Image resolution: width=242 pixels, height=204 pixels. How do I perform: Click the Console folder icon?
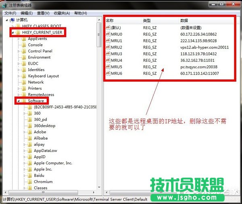(24, 45)
